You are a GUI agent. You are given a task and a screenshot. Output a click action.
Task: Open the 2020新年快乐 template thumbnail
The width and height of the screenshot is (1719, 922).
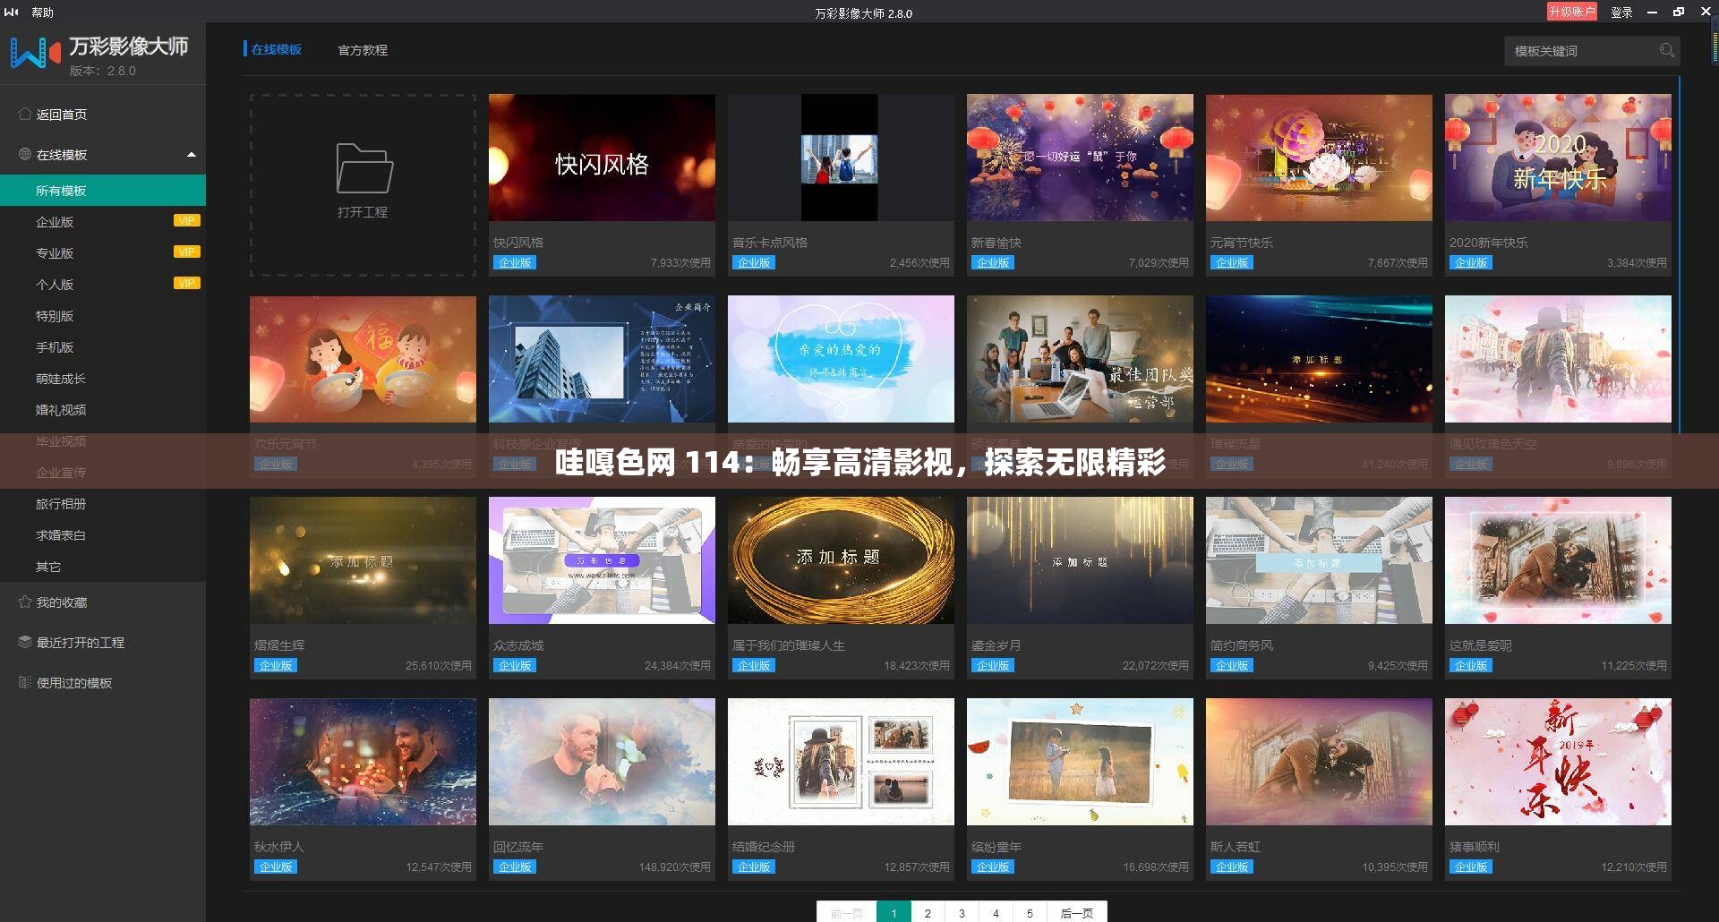coord(1558,158)
